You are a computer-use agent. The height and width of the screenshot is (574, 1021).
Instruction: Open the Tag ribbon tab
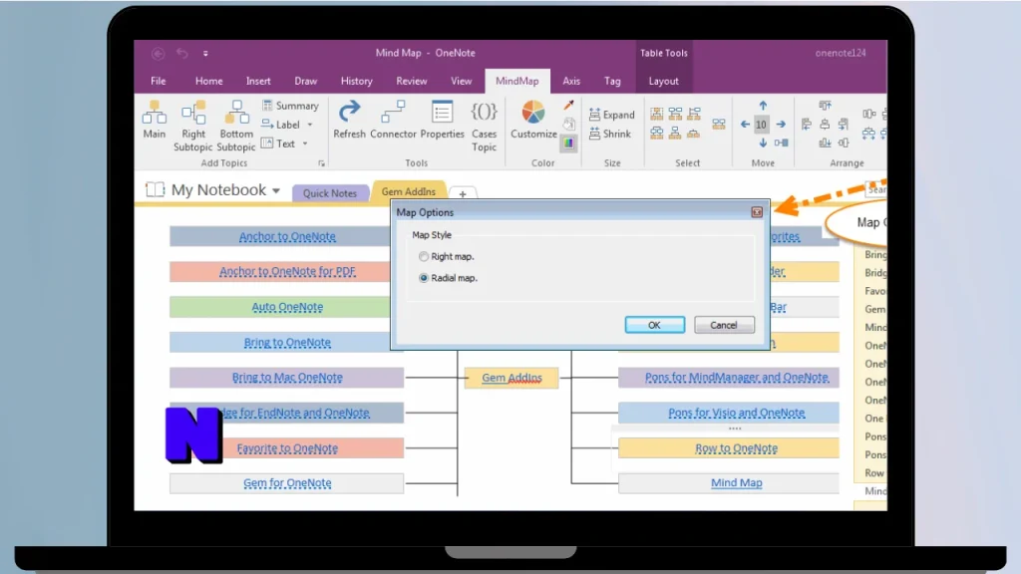612,81
